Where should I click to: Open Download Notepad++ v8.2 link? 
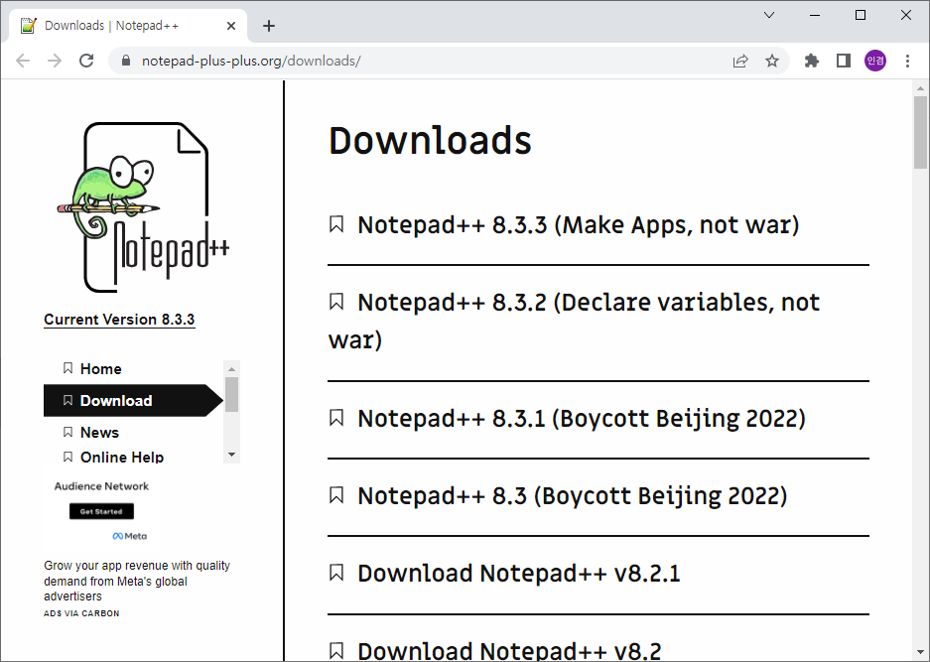509,651
